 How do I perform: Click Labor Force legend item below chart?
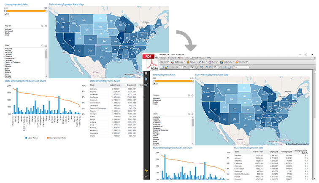31,138
